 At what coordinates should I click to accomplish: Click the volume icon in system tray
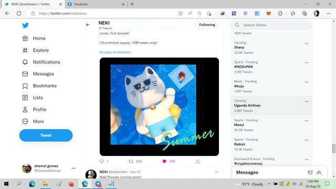tap(295, 184)
